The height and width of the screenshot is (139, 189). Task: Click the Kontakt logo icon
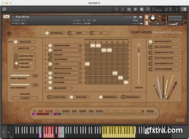coord(4,9)
